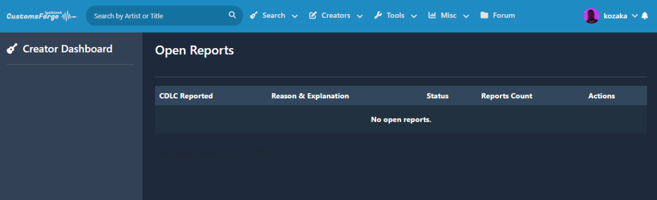Focus the Search by Artist or Title field
657x200 pixels.
[164, 16]
